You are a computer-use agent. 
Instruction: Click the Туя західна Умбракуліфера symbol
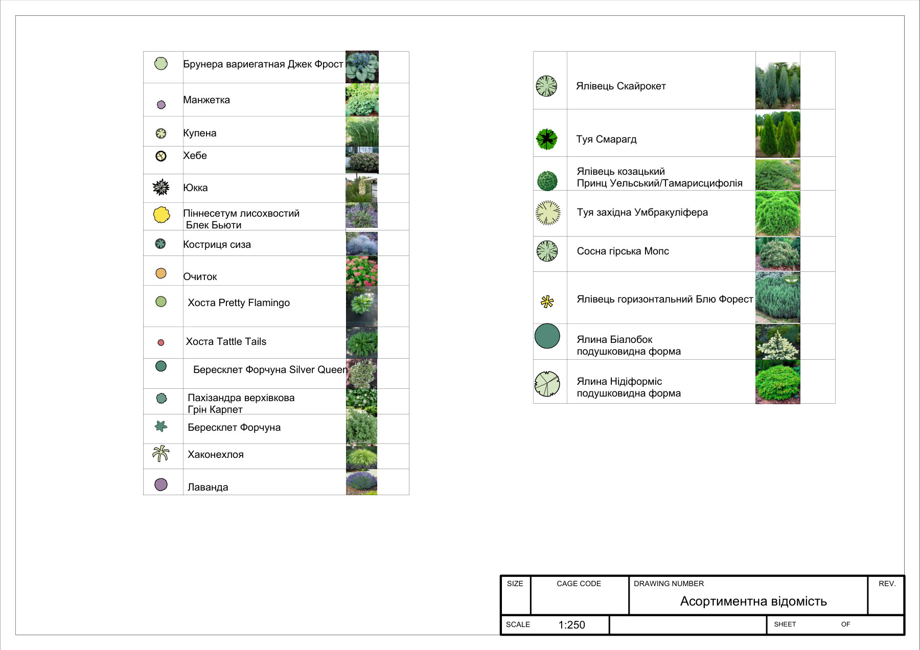(x=548, y=213)
